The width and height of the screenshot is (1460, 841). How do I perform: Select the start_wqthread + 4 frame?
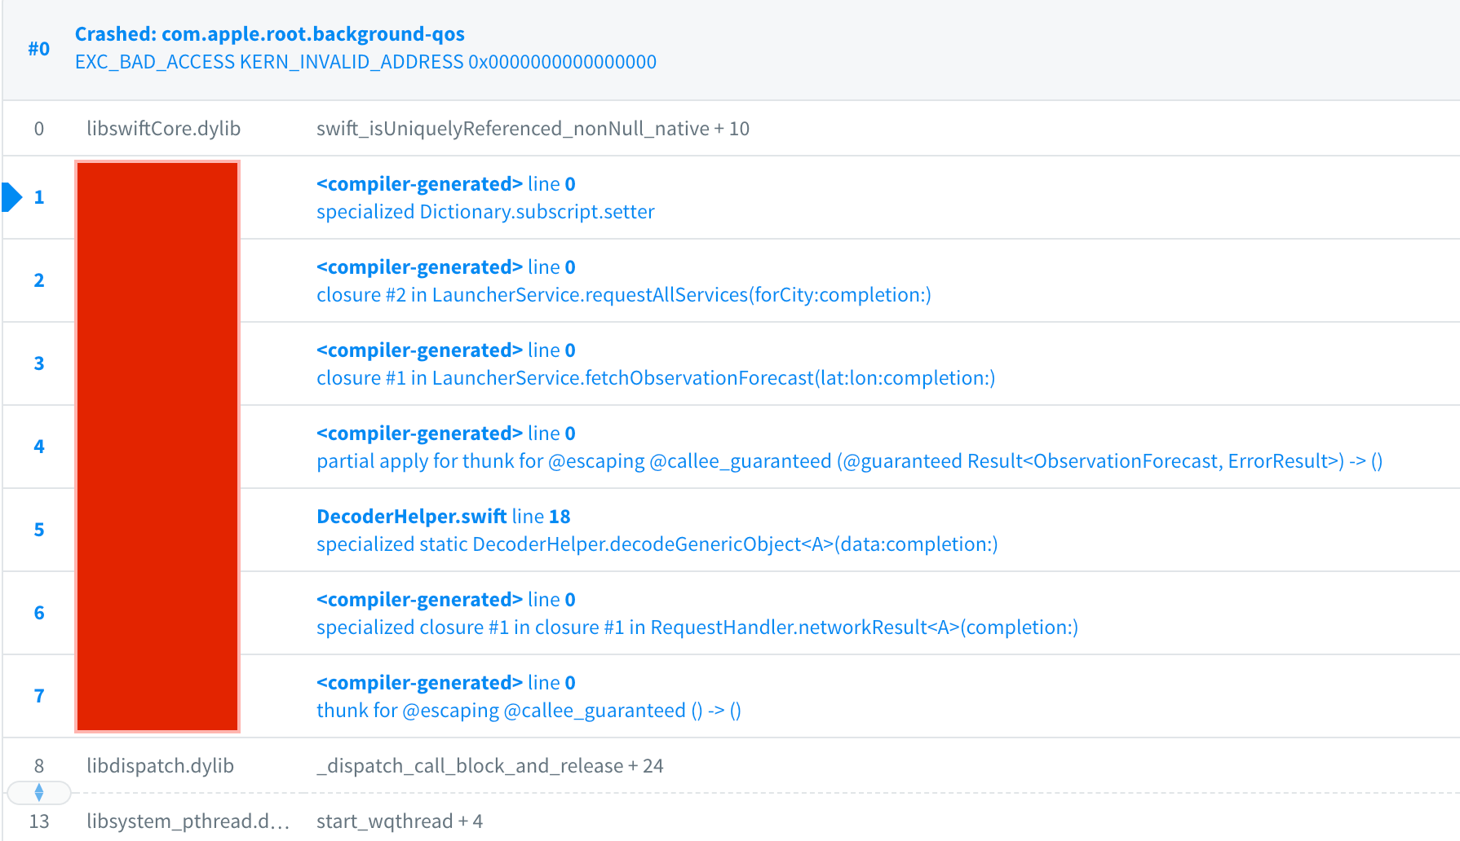(400, 821)
